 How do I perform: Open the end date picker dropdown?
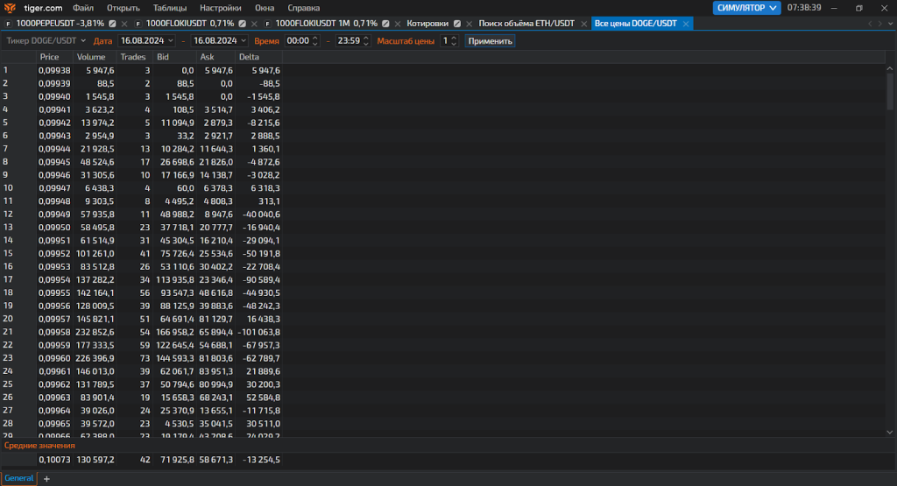pos(243,41)
